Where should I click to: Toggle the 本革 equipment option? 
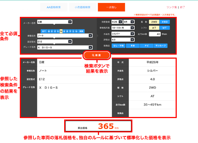pos(133,46)
